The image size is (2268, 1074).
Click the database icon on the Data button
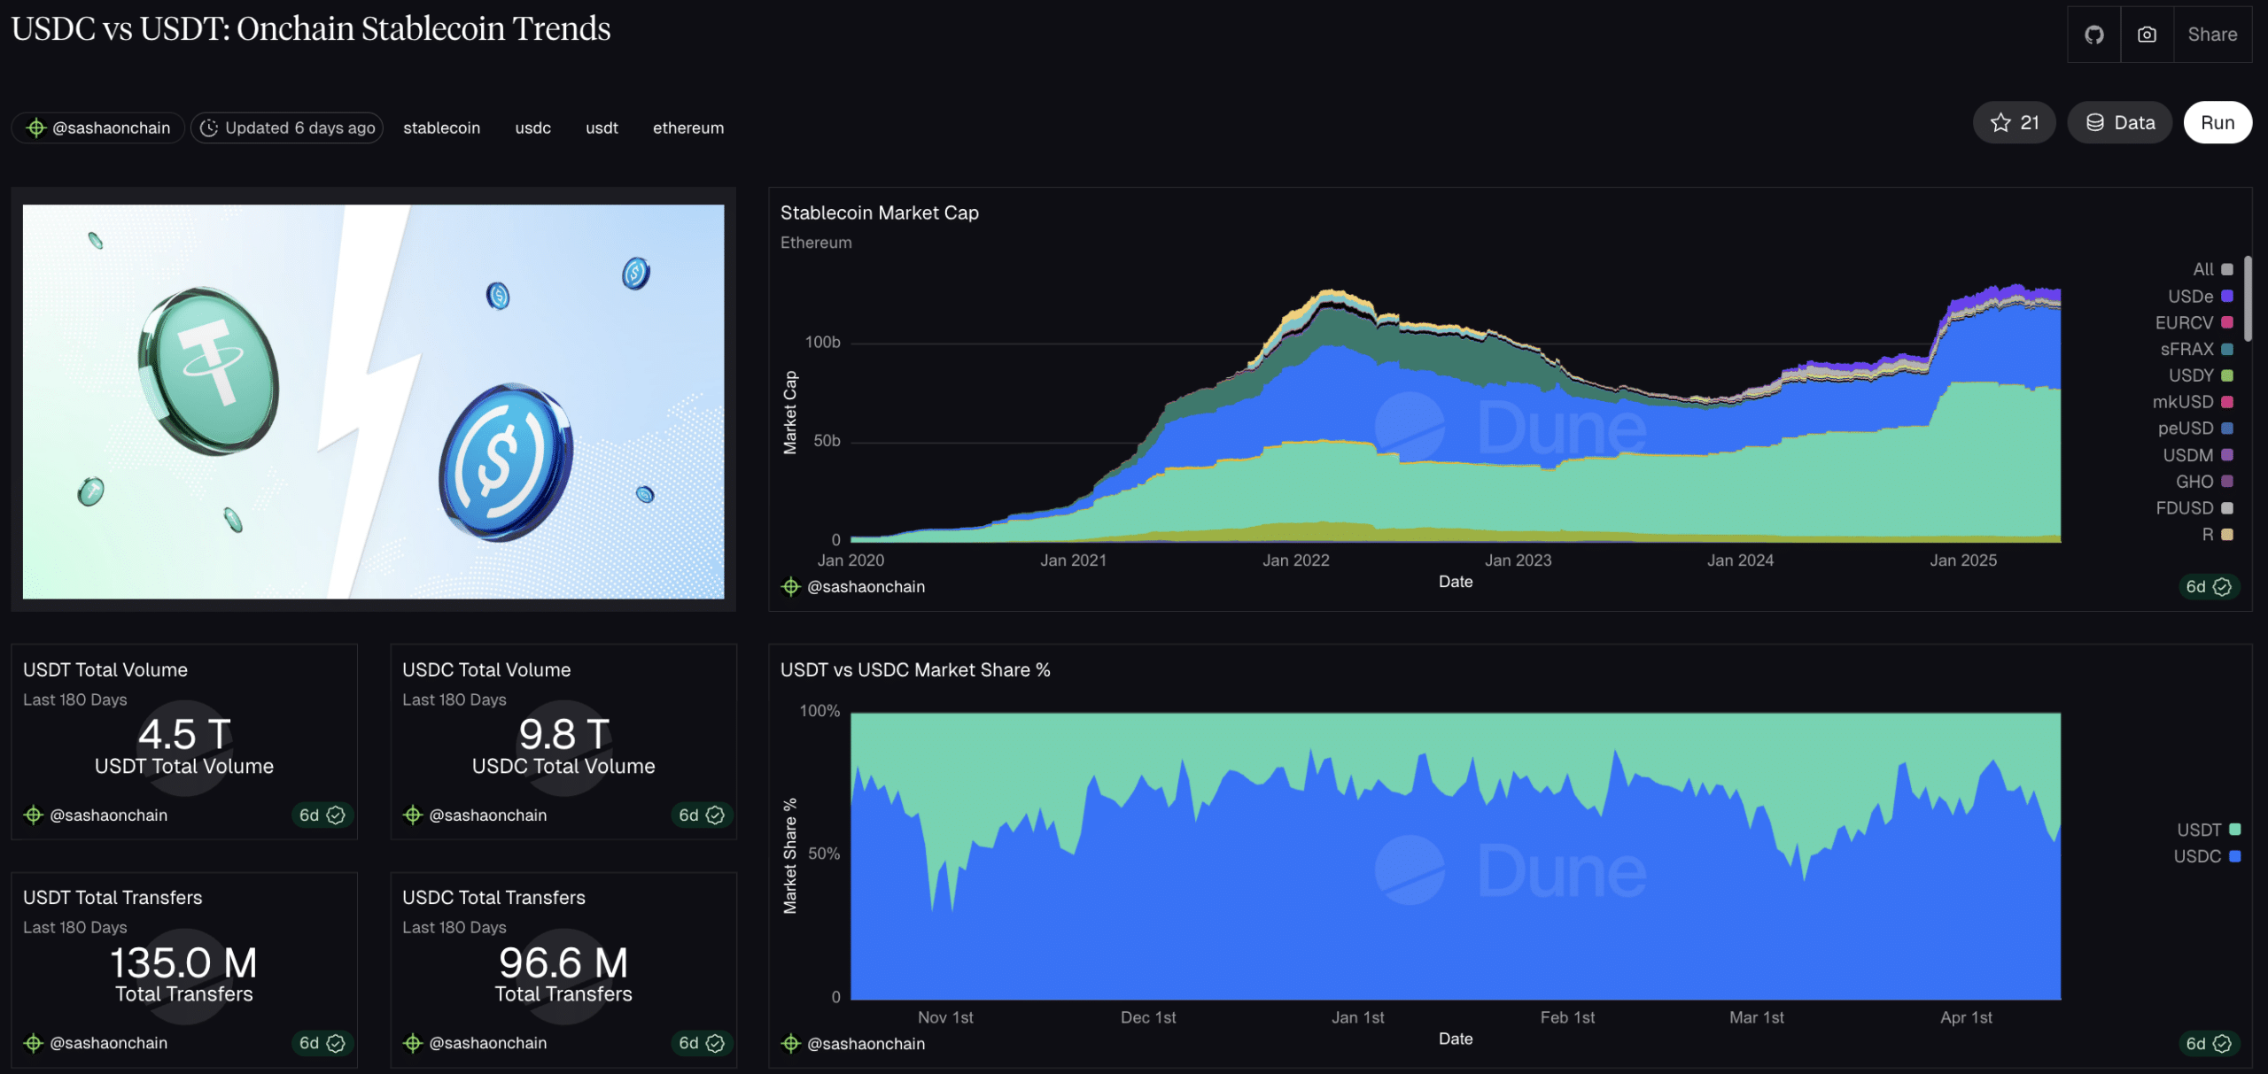pos(2096,122)
